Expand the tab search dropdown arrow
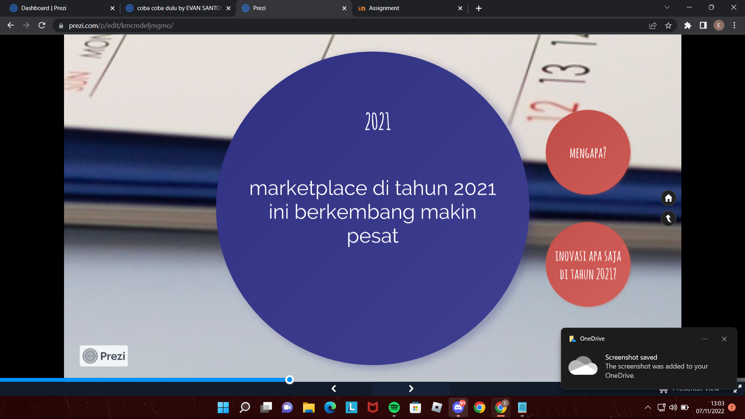Image resolution: width=745 pixels, height=419 pixels. 667,7
